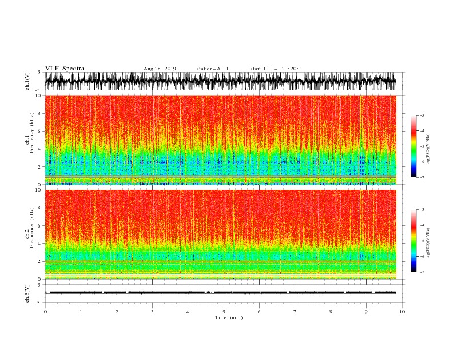Click the 'station=ATH' label
The width and height of the screenshot is (453, 350).
[212, 69]
